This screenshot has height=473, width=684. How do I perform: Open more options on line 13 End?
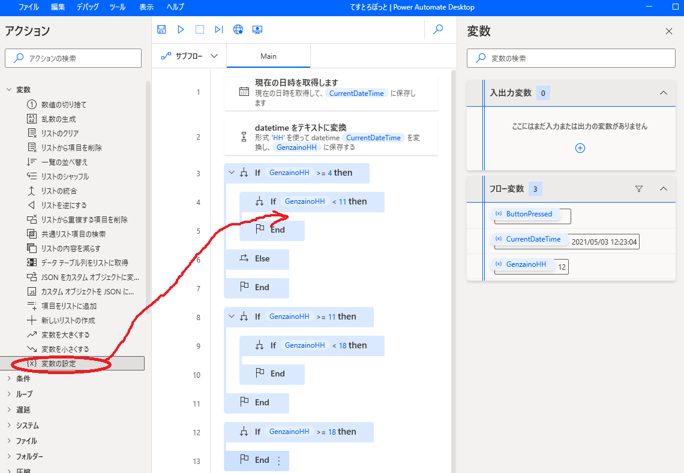point(278,460)
